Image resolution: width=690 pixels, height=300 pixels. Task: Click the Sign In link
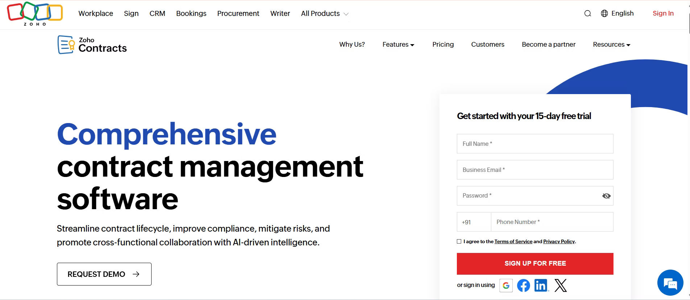pos(663,13)
